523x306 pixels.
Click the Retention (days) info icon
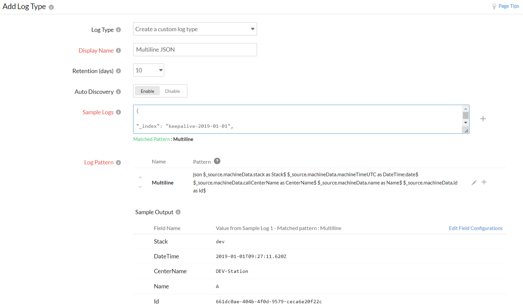(x=118, y=71)
